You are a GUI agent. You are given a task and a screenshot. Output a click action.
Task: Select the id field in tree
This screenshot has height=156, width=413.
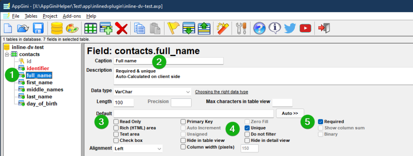pyautogui.click(x=29, y=61)
